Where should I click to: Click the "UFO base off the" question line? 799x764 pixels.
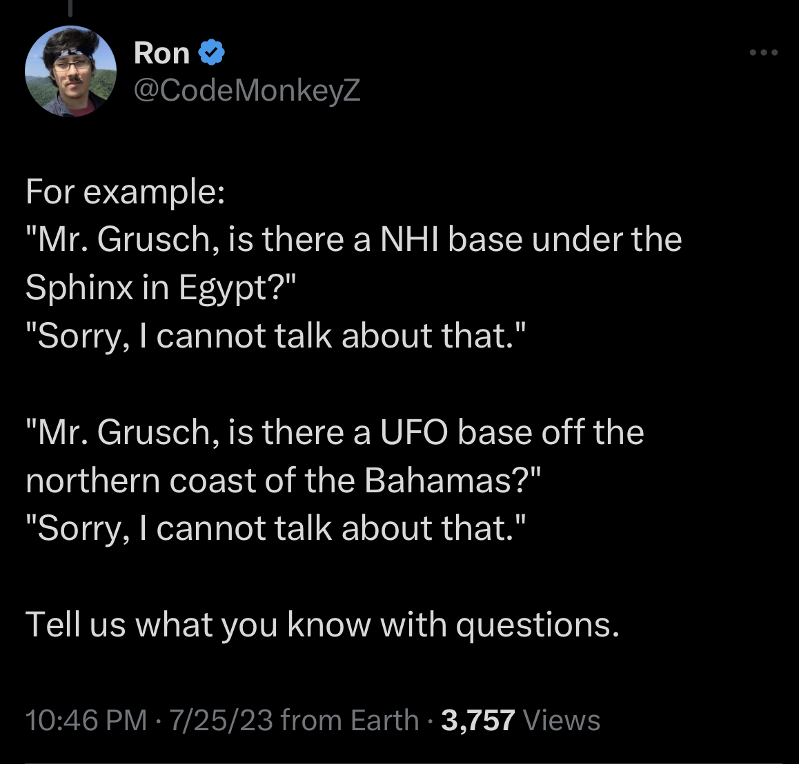pyautogui.click(x=335, y=432)
